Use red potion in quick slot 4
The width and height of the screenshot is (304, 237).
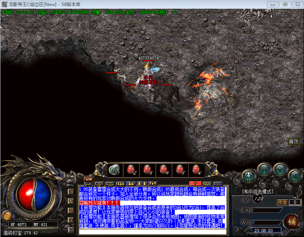(164, 170)
